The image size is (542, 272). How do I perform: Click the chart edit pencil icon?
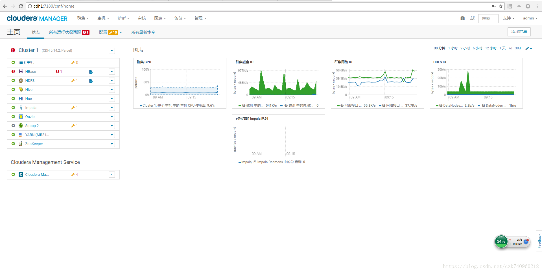528,49
